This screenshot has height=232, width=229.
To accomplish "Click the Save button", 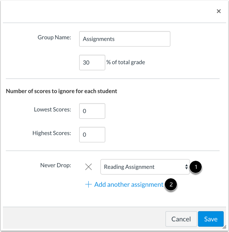I will [x=211, y=219].
